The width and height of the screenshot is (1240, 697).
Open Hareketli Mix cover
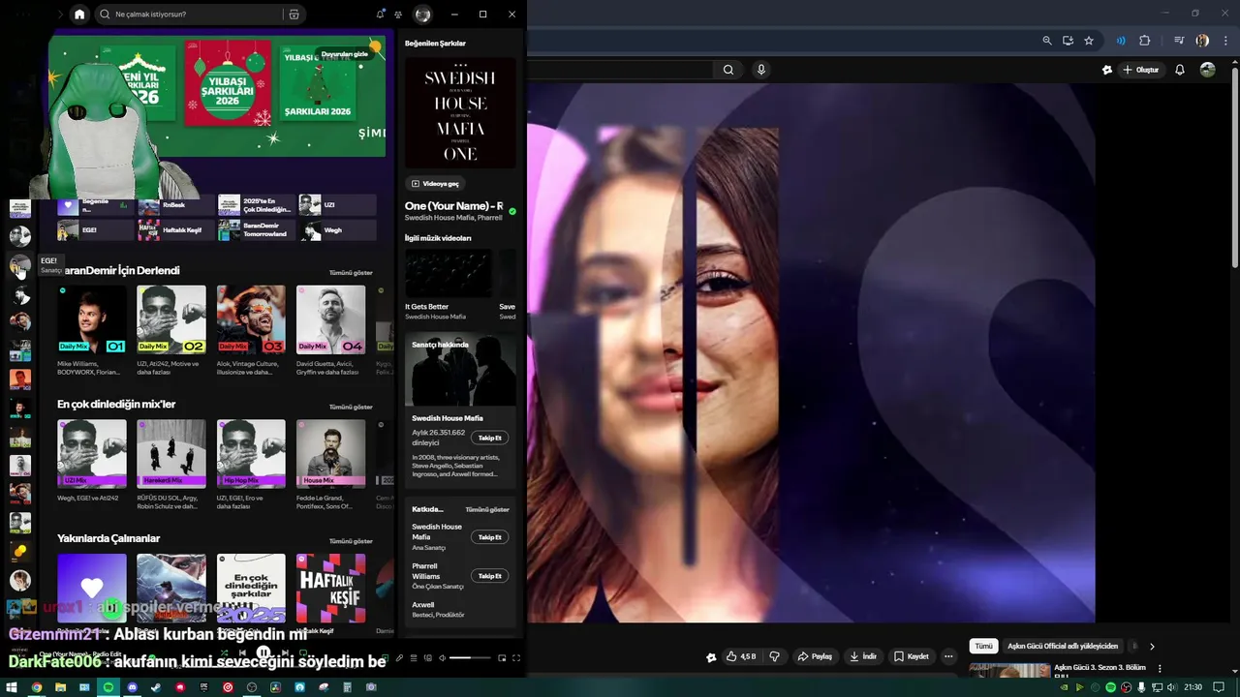click(x=171, y=453)
